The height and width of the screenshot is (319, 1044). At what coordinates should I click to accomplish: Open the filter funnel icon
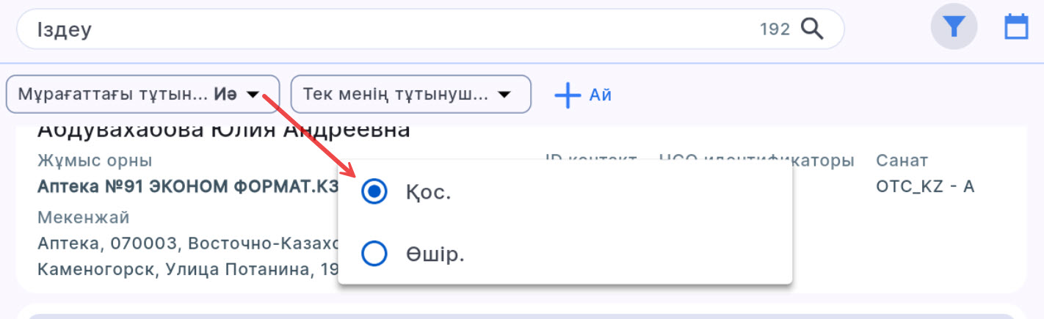(953, 28)
